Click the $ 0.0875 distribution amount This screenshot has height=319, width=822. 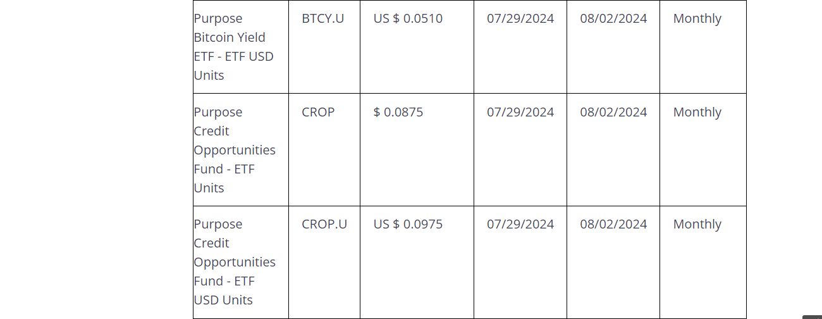click(398, 112)
